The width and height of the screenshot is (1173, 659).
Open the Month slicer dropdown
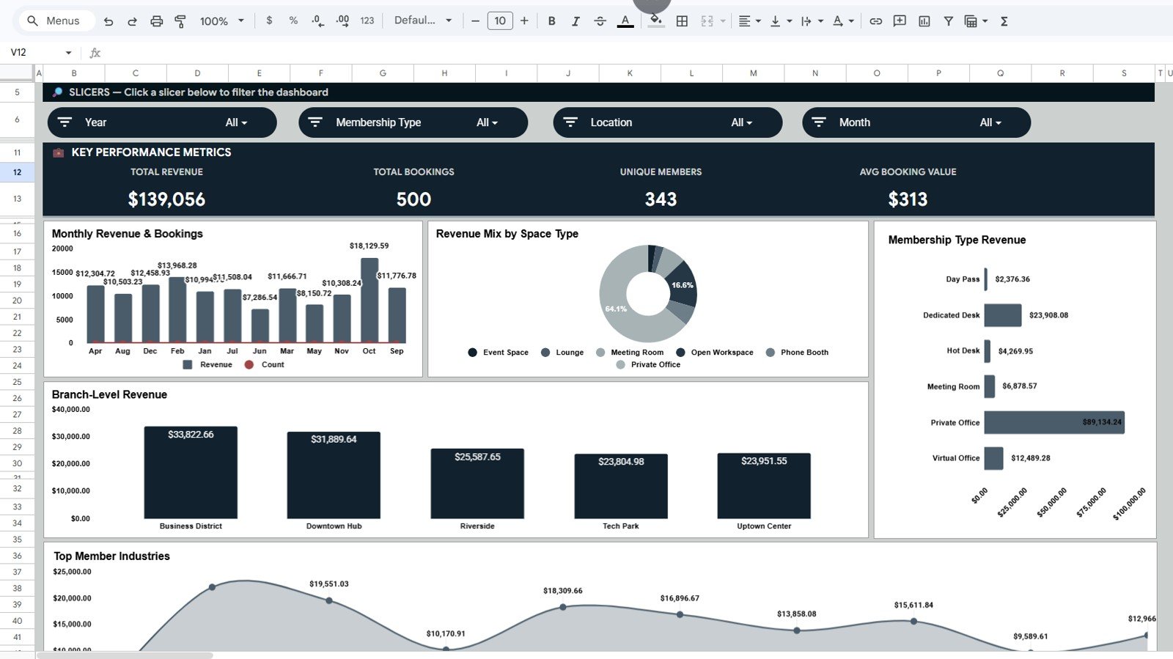(x=990, y=122)
